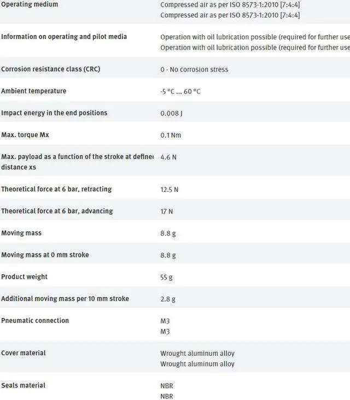Click the Moving mass at 0 mm stroke label
Screen dimensions: 350x400
(45, 255)
